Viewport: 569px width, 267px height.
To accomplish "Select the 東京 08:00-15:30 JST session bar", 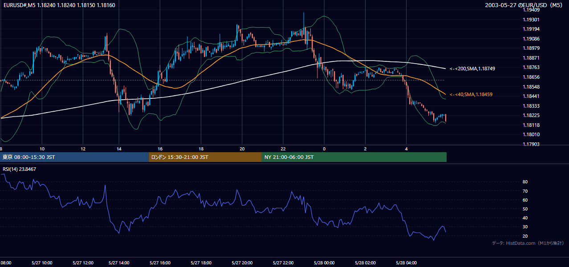I will click(74, 157).
